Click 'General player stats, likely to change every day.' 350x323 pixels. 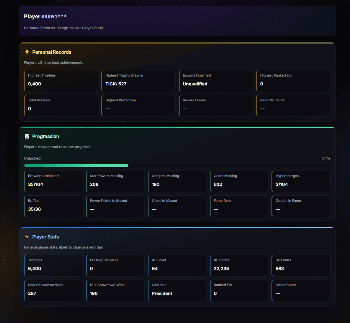tap(64, 247)
